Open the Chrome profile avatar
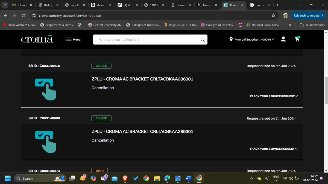 tap(286, 16)
